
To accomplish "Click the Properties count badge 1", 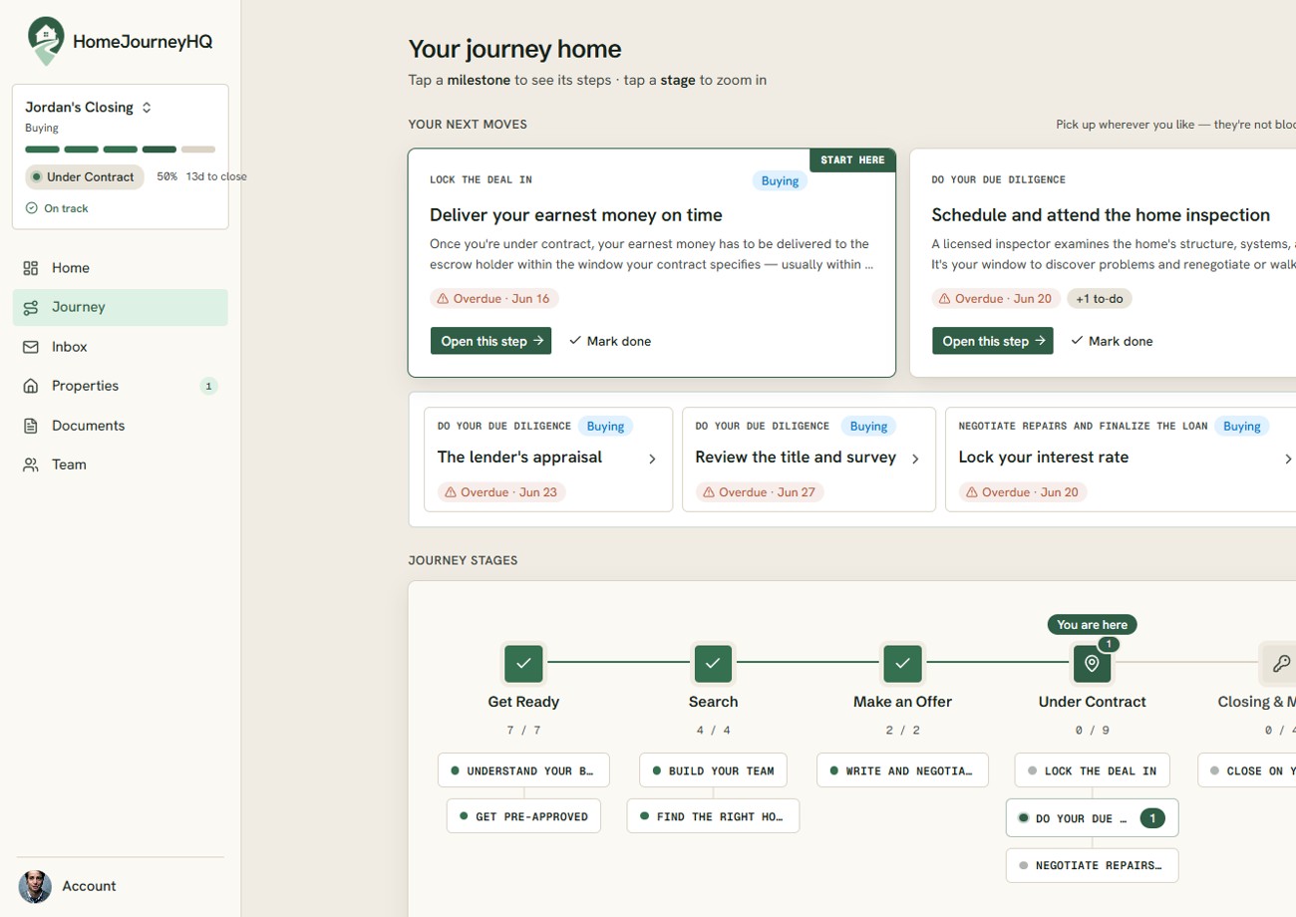I will (208, 386).
